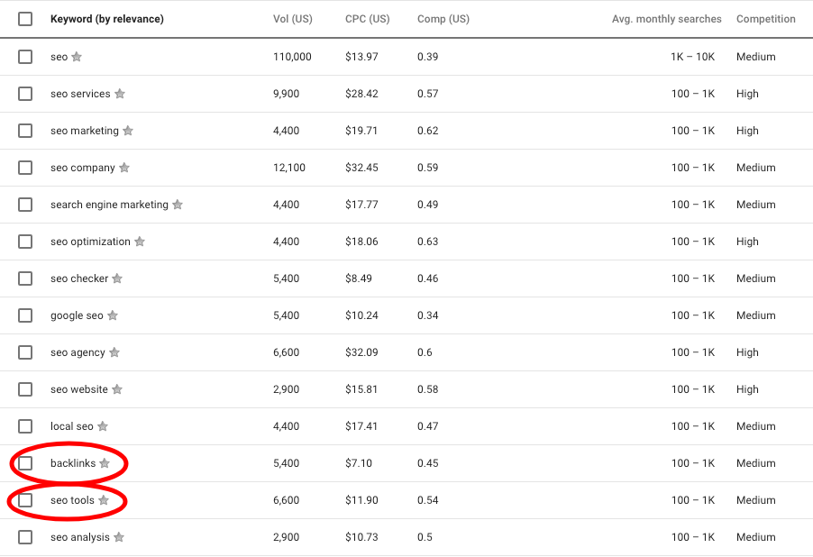Viewport: 813px width, 557px height.
Task: Star the keyword "local seo"
Action: (102, 426)
